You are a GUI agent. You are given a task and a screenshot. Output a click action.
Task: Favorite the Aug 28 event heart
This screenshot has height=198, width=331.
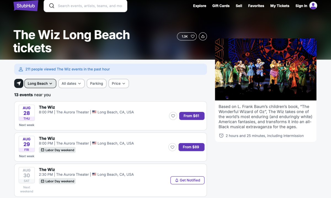173,116
